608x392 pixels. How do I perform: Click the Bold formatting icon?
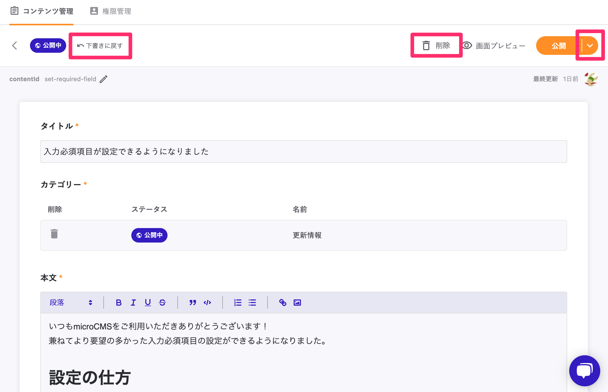119,303
